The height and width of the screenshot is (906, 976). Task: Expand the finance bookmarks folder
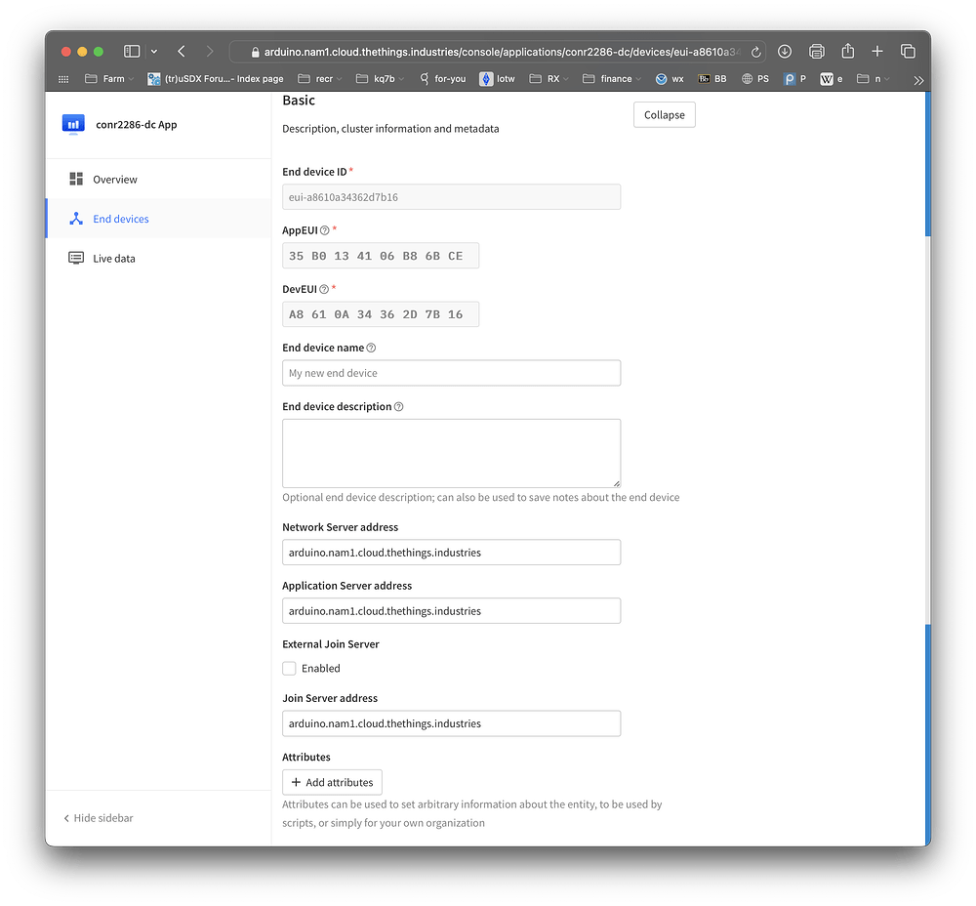click(x=611, y=79)
